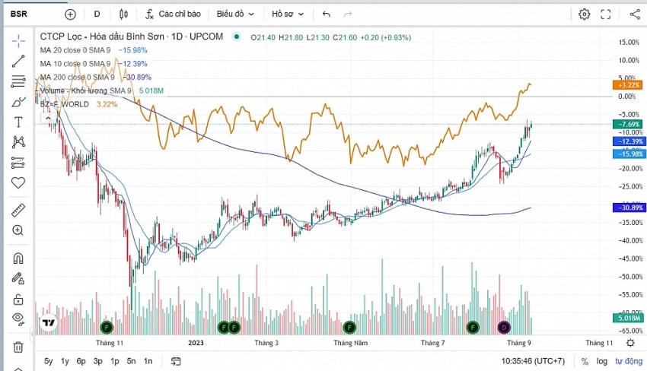The height and width of the screenshot is (371, 647).
Task: Select the 3p time range
Action: pos(97,362)
